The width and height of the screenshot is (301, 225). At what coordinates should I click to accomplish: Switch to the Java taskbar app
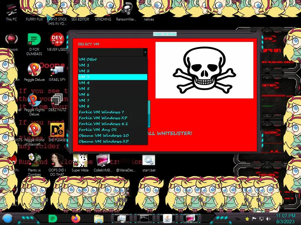click(x=167, y=219)
